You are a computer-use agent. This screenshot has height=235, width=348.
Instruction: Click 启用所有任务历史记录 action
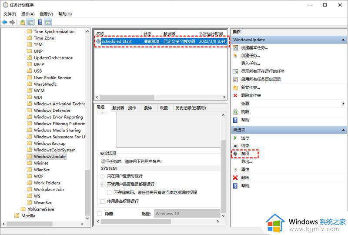[261, 79]
